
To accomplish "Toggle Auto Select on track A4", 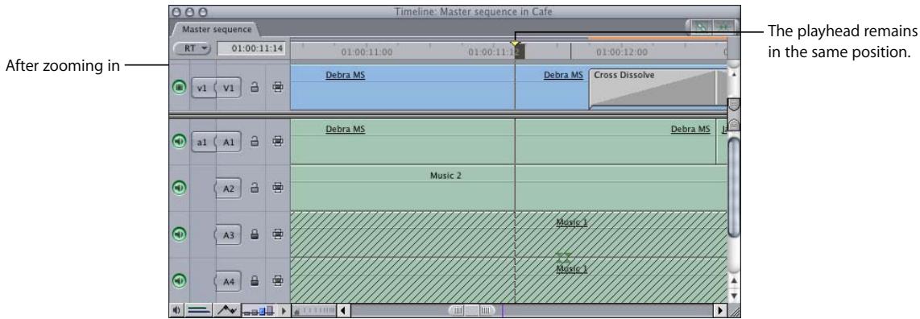I will (x=277, y=281).
